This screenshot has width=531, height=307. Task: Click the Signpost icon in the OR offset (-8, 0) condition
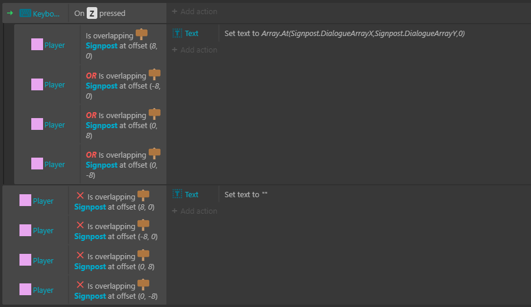tap(155, 74)
